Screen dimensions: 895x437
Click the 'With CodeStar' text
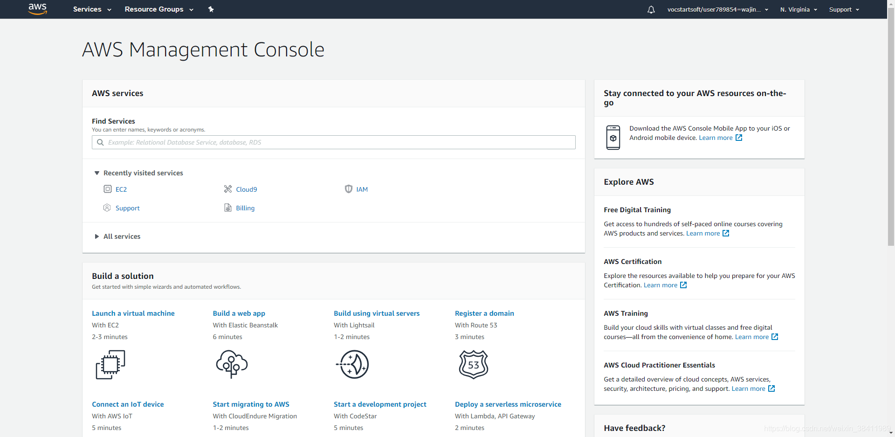tap(355, 416)
